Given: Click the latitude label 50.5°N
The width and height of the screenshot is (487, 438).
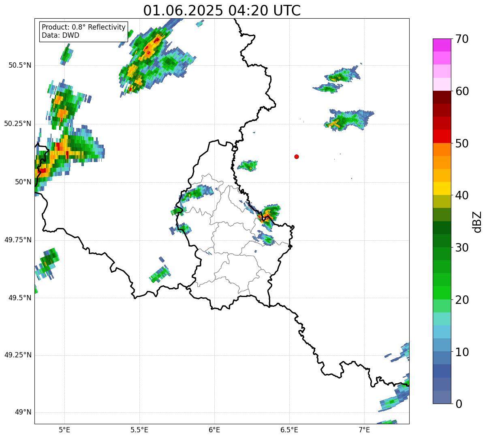Looking at the screenshot, I should click(x=19, y=65).
